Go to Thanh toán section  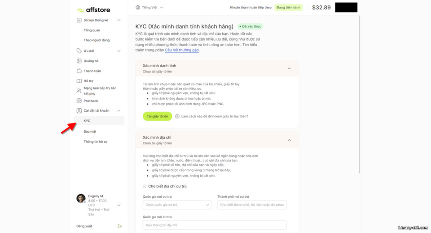[x=92, y=71]
